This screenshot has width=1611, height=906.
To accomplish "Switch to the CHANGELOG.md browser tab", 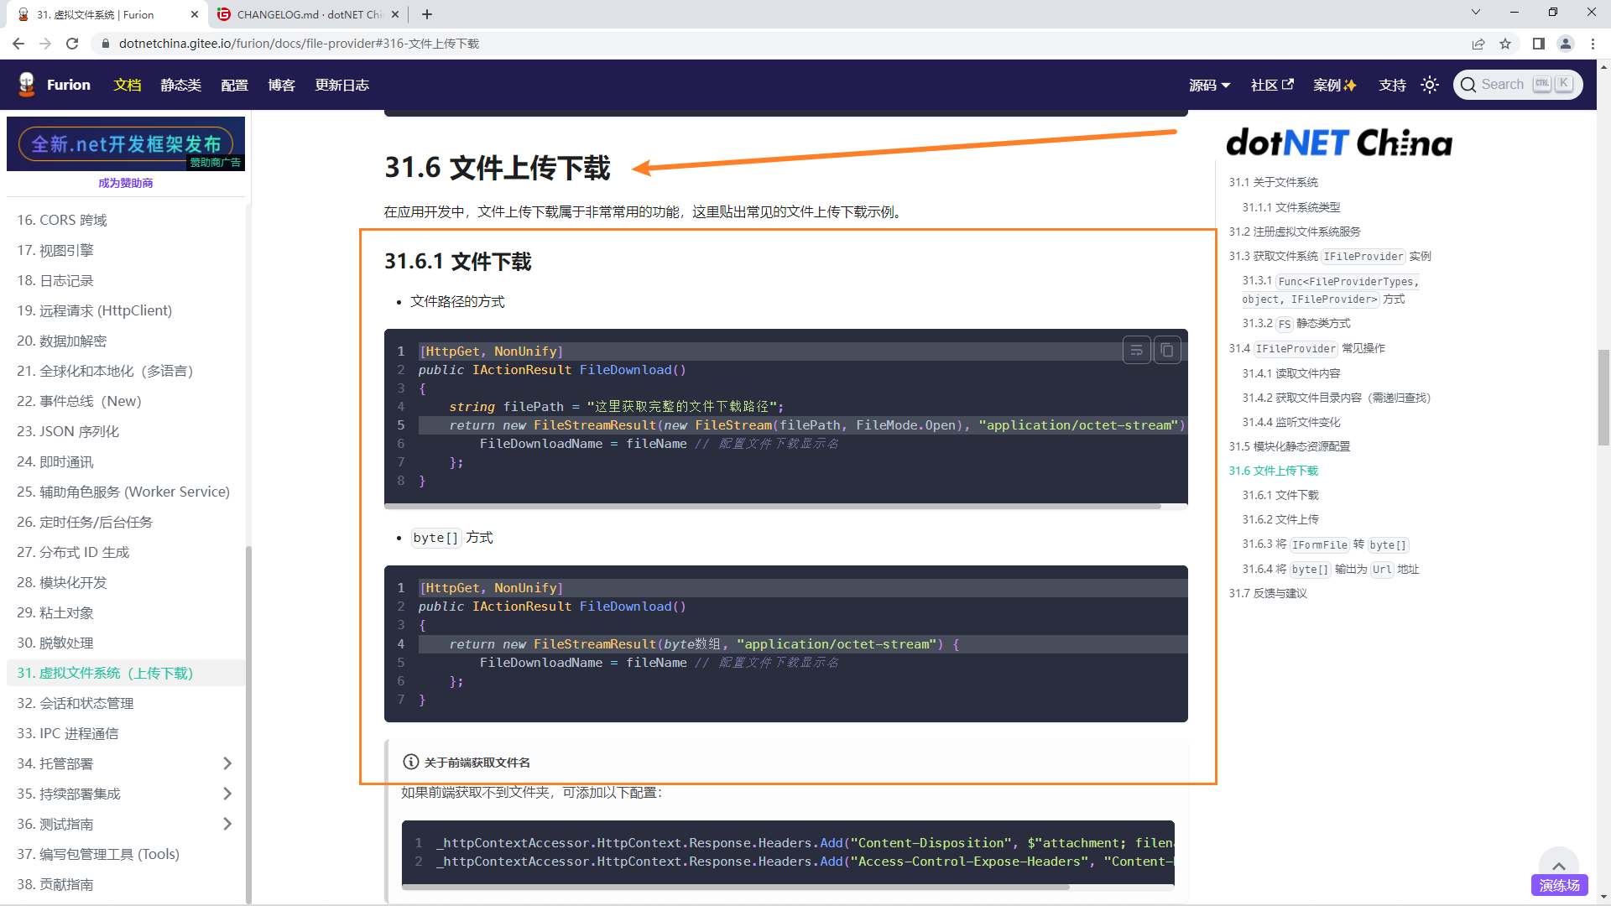I will pyautogui.click(x=302, y=14).
